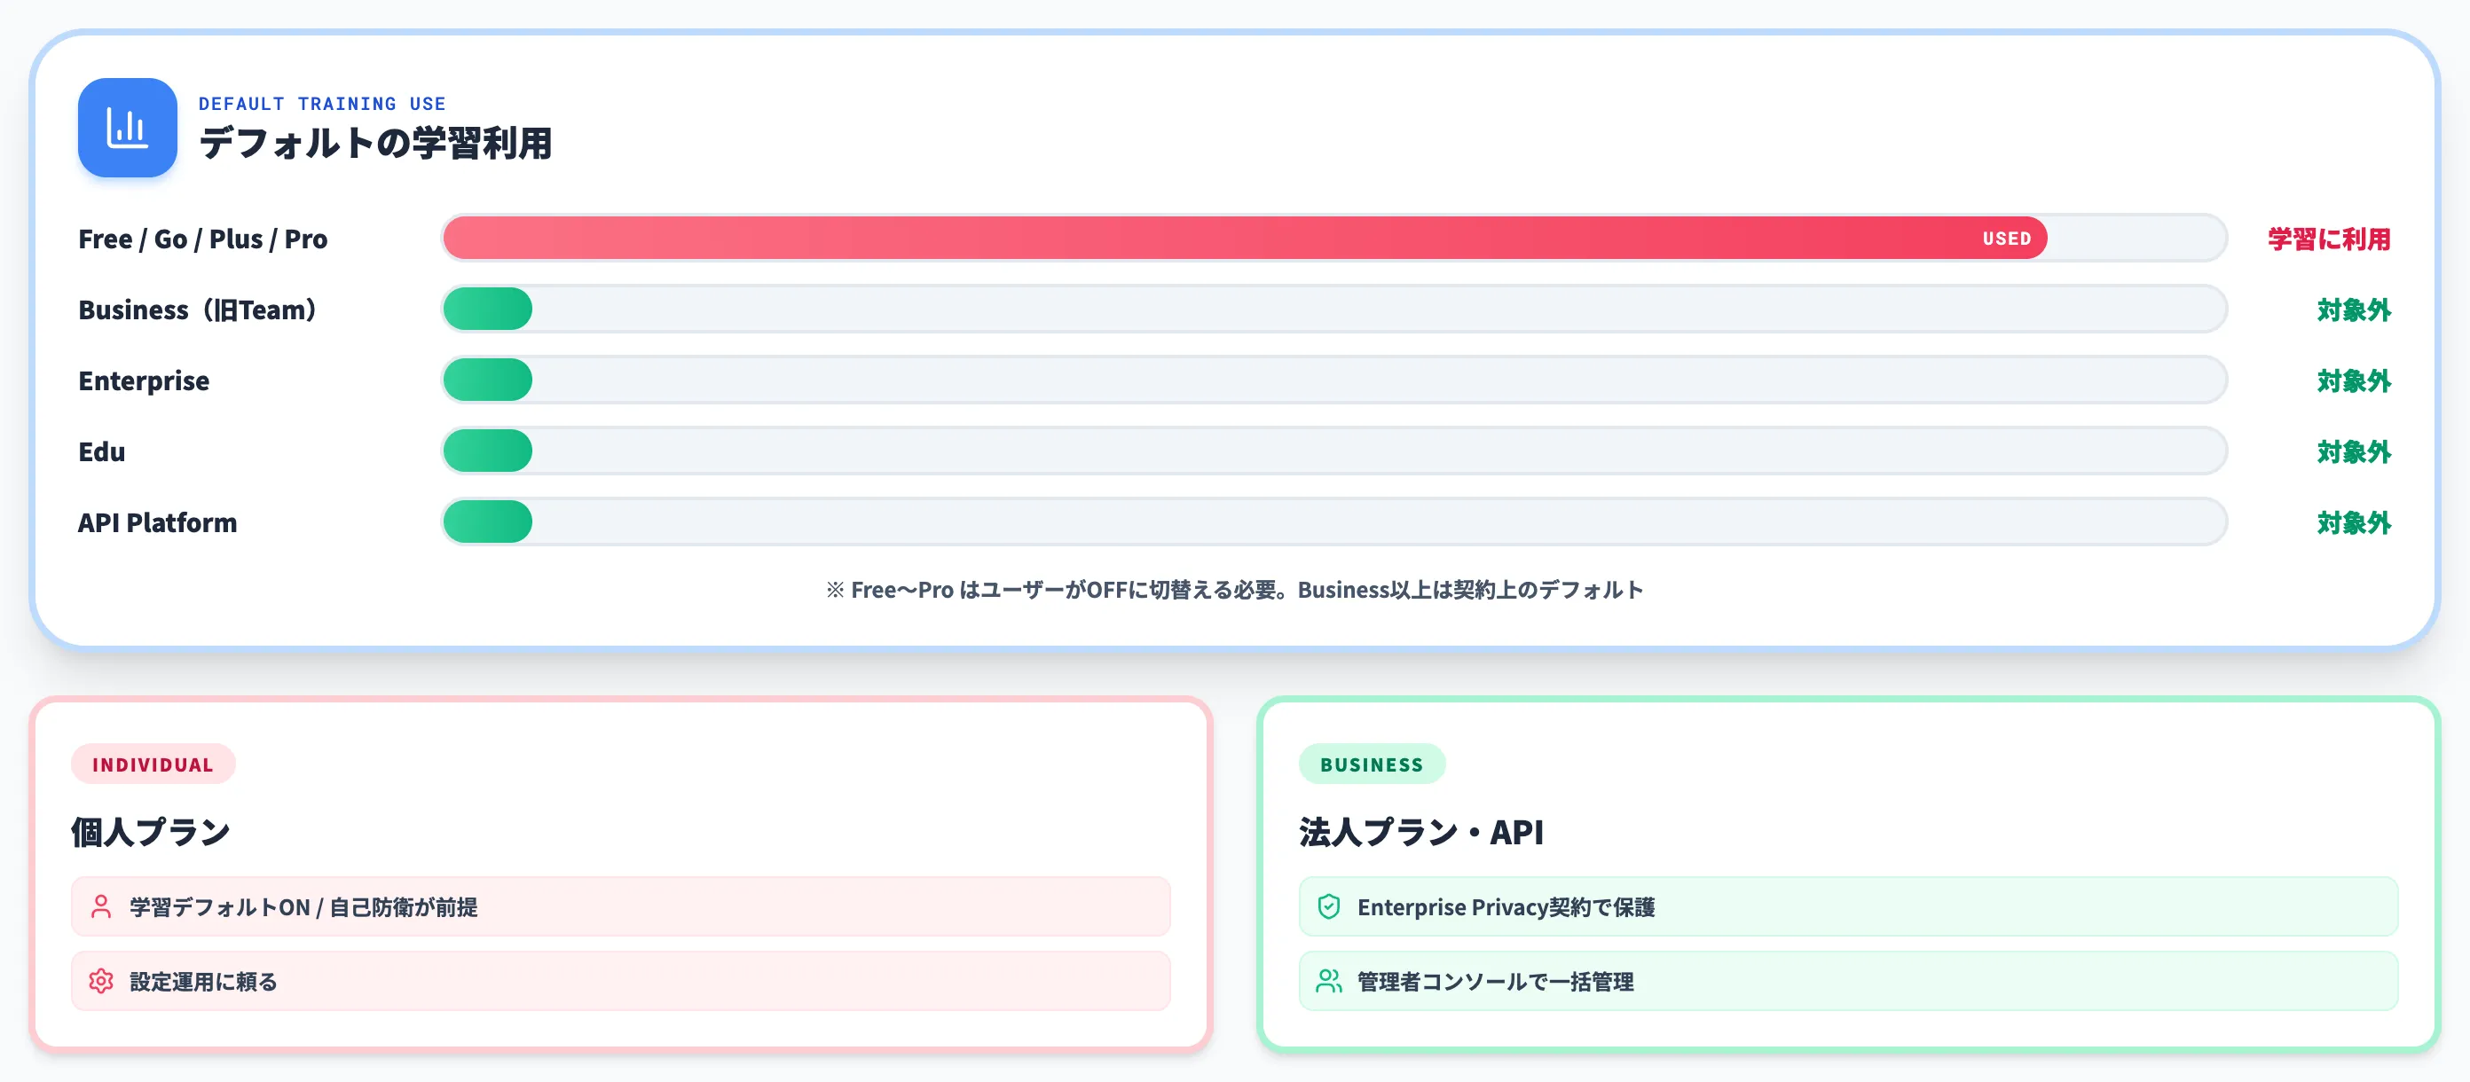Screen dimensions: 2470x1082
Task: Click the green API Platform progress bar
Action: 488,521
